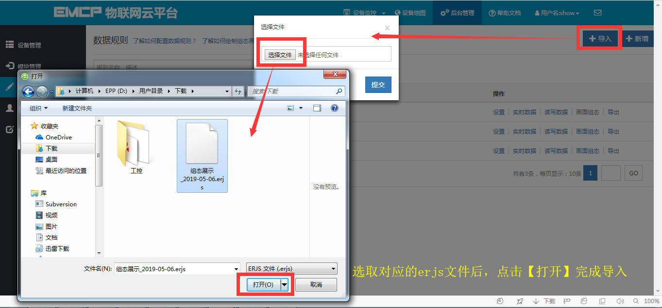The height and width of the screenshot is (308, 662).
Task: Open the file dialog help icon
Action: (335, 108)
